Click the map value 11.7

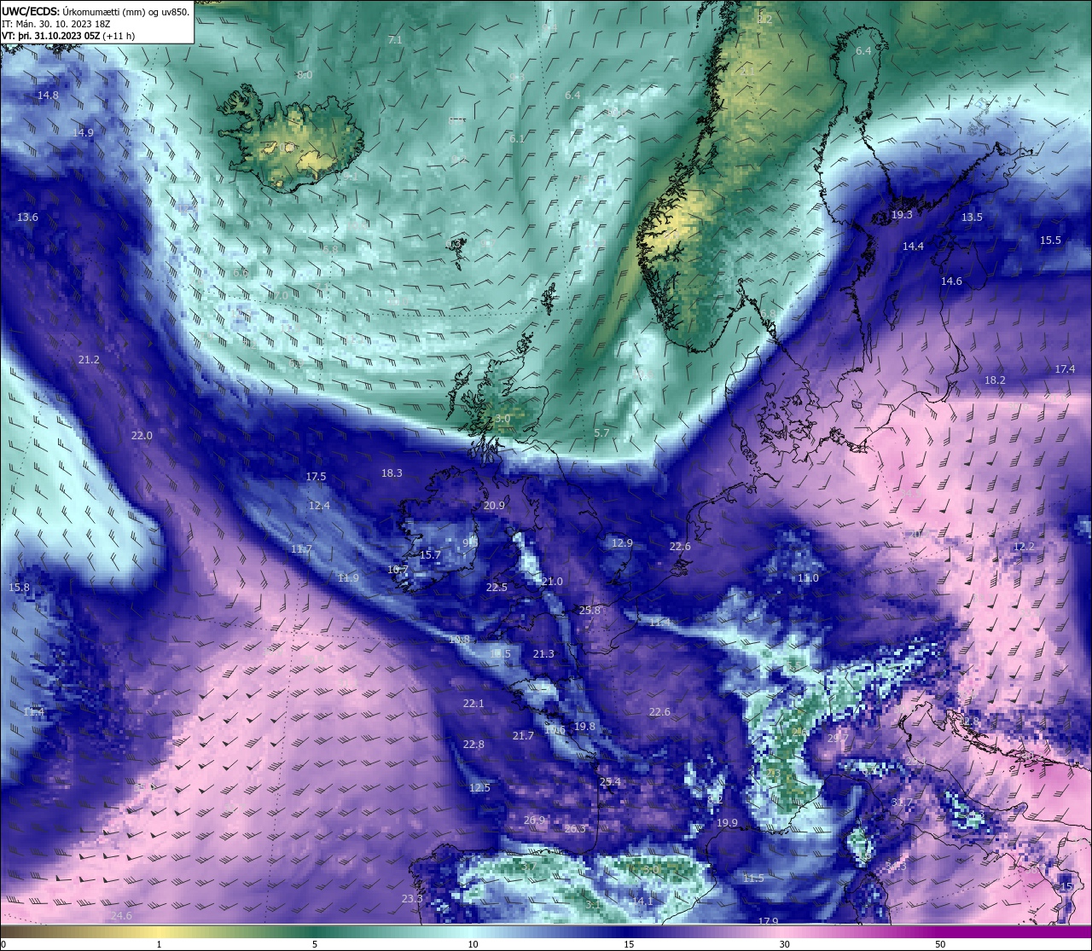[x=301, y=549]
